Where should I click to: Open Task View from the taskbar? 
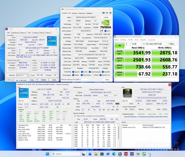84,154
